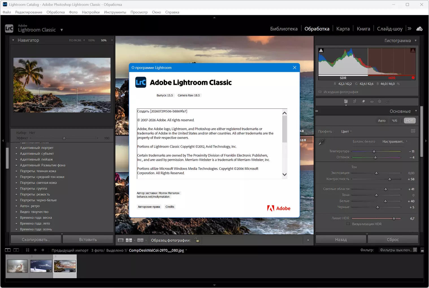Open the Masking tool

pos(380,102)
